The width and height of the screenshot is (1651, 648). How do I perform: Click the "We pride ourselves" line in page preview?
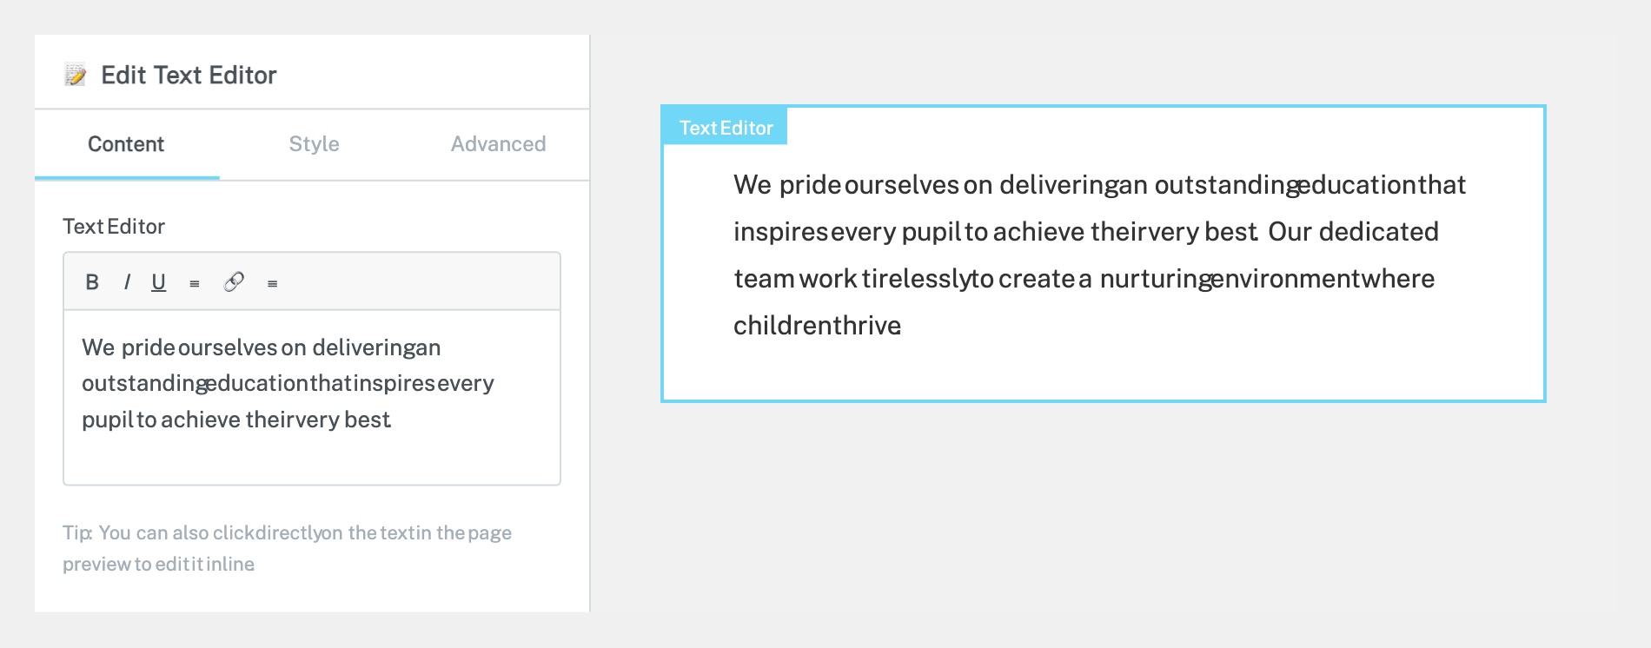pyautogui.click(x=1099, y=184)
